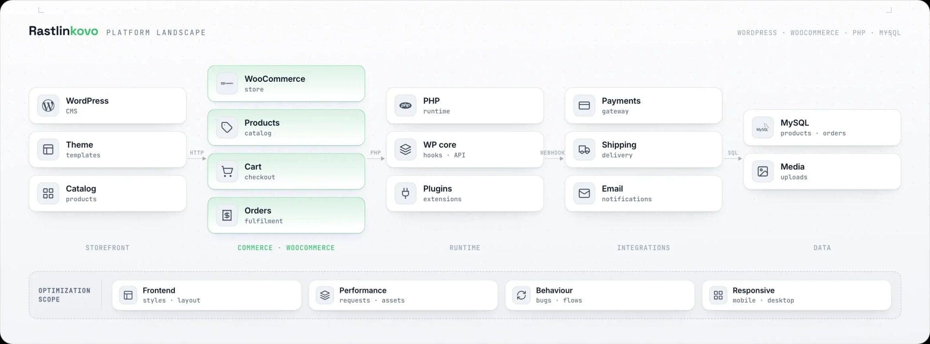Click the WordPress logo icon
Screen dimensions: 930x344
(48, 105)
